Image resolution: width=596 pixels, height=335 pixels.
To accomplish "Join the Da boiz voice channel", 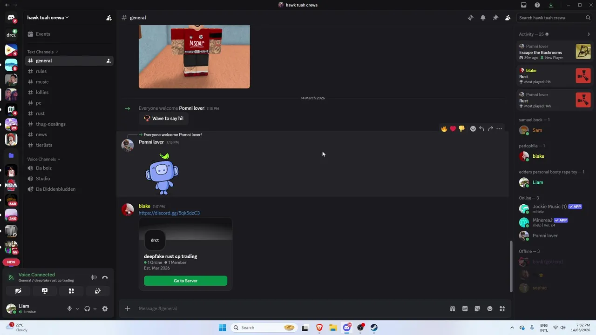I will point(69,168).
